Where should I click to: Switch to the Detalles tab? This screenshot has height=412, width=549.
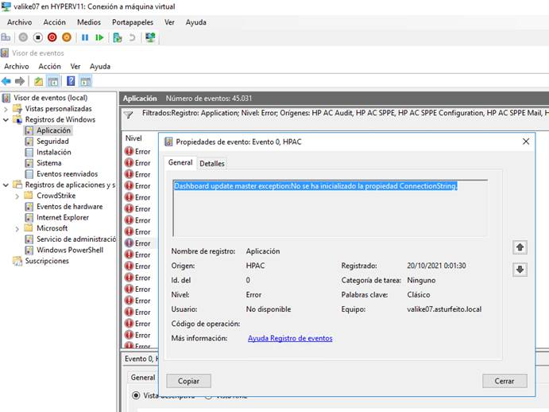212,163
